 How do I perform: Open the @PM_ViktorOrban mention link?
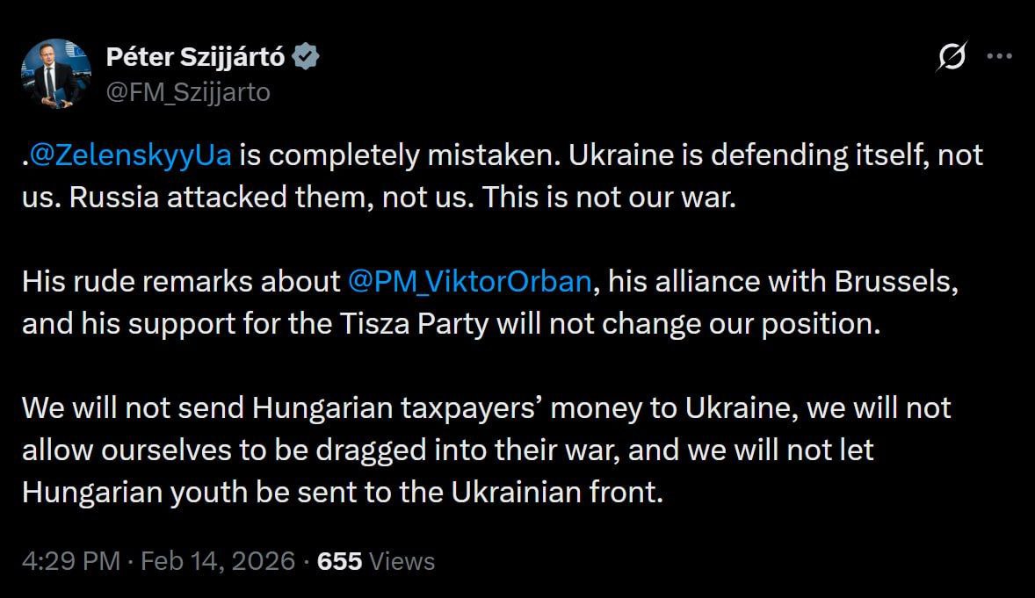click(470, 283)
